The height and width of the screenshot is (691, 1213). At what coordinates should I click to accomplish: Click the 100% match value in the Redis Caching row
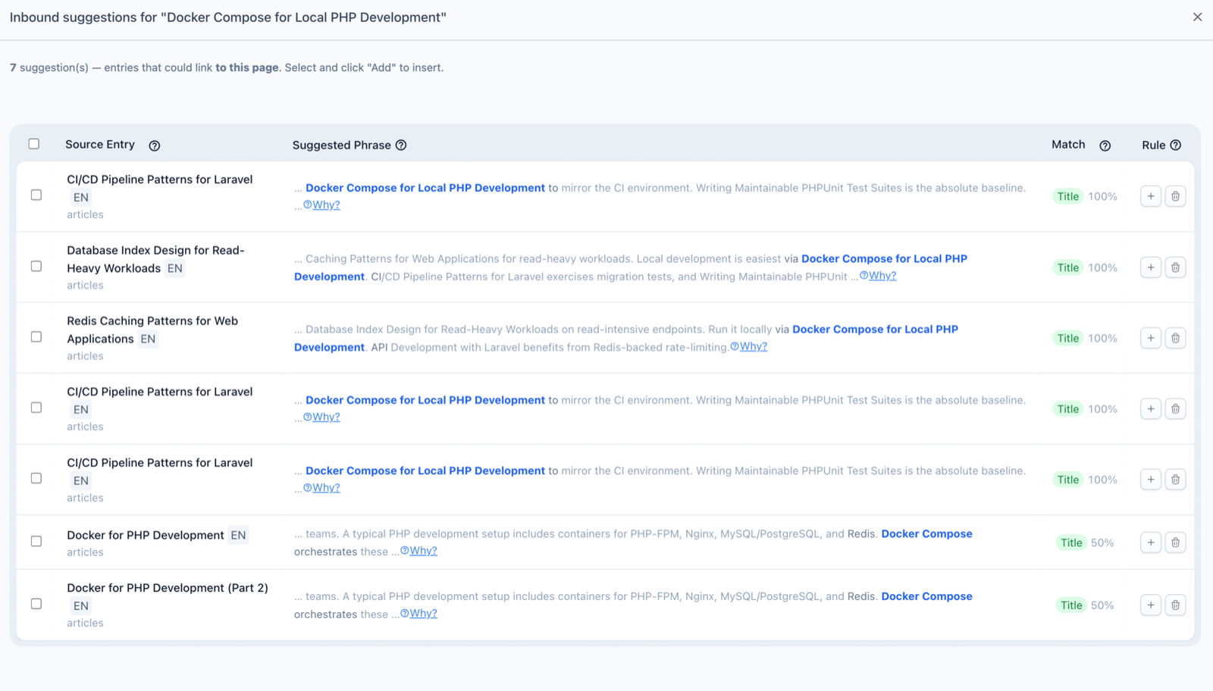pyautogui.click(x=1103, y=338)
